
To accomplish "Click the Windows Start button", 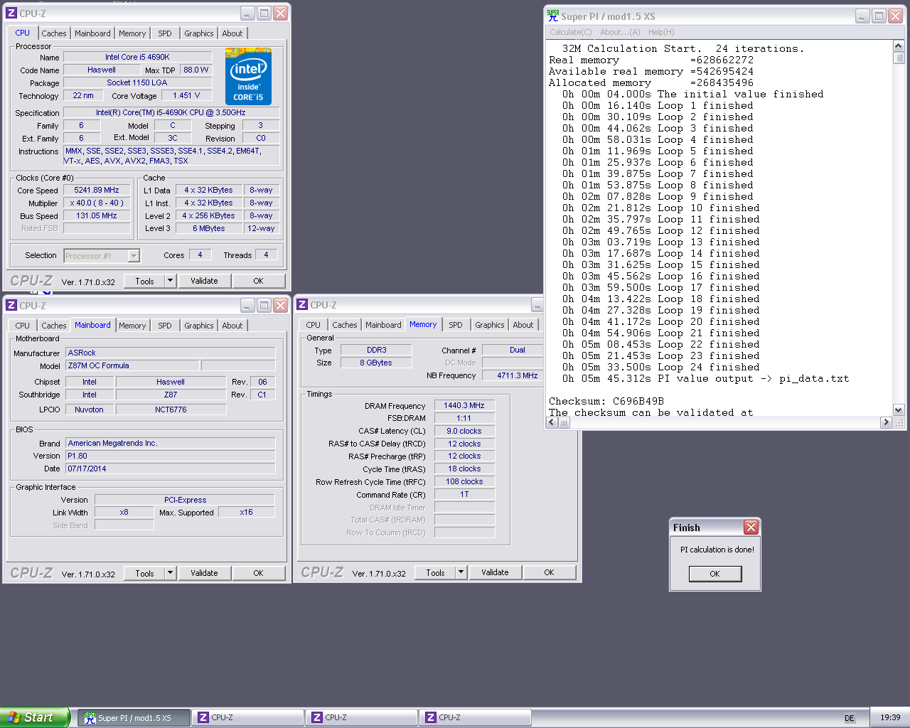I will [x=35, y=717].
